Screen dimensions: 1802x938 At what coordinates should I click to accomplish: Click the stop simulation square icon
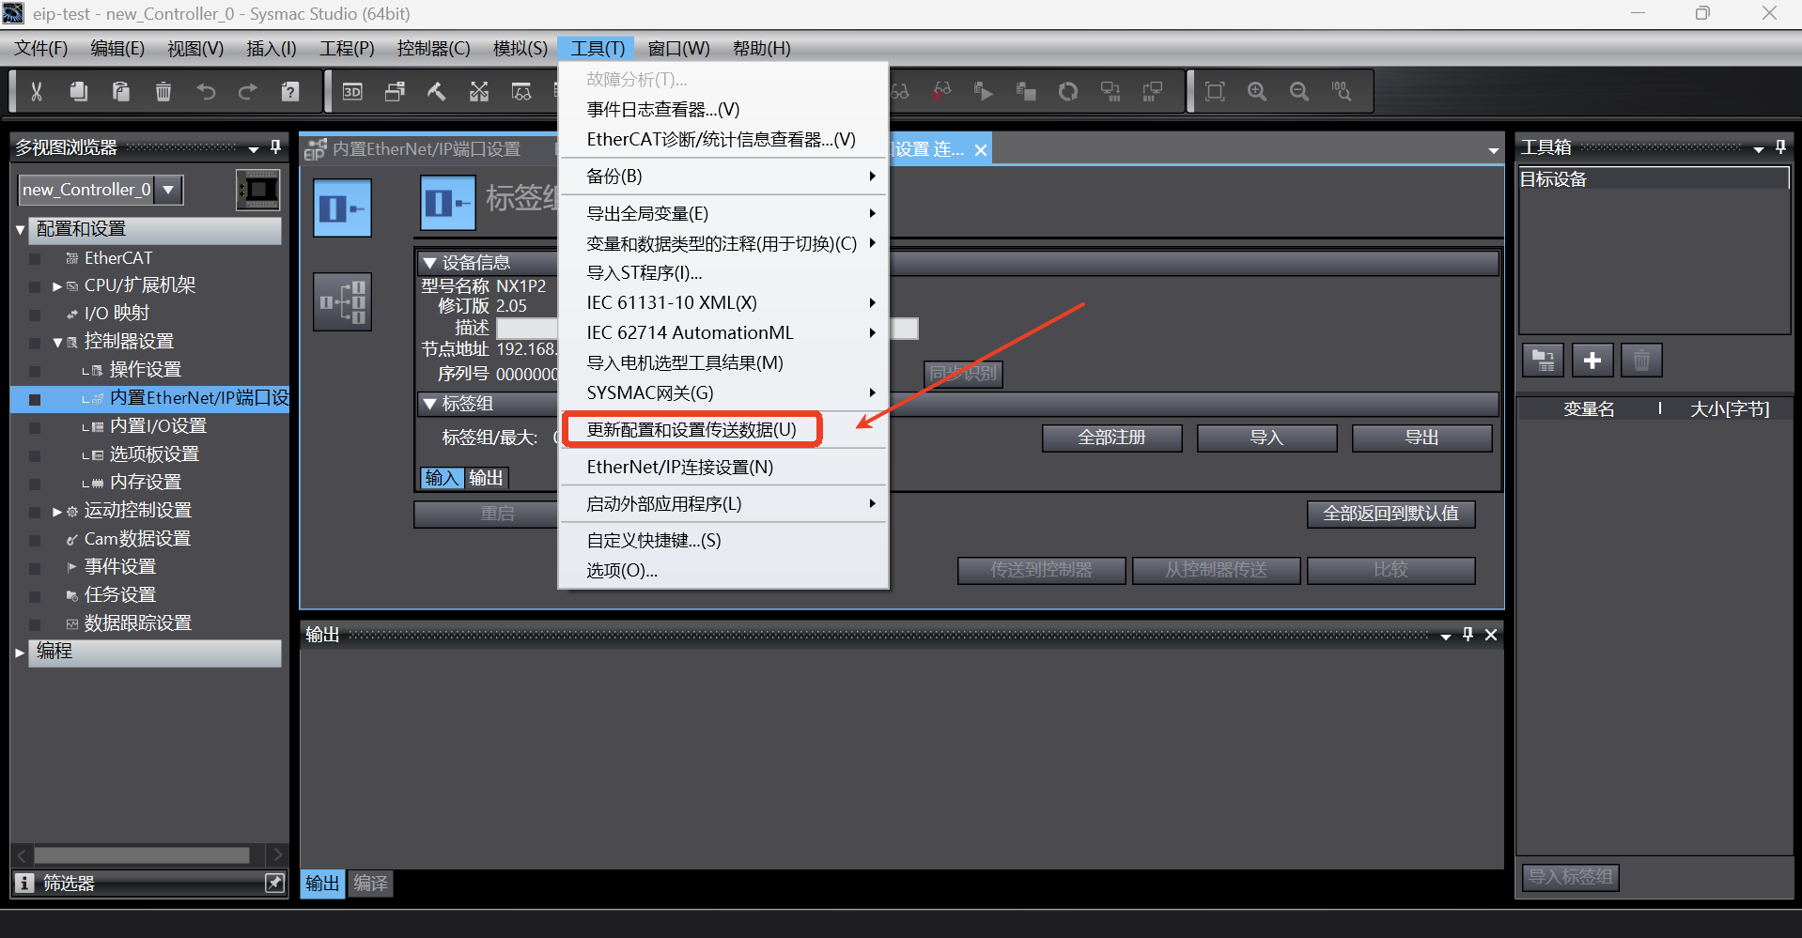[x=1026, y=91]
